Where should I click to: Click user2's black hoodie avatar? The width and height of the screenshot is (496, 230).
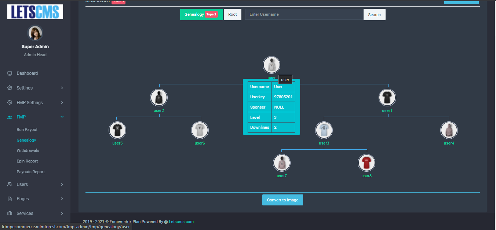coord(159,98)
